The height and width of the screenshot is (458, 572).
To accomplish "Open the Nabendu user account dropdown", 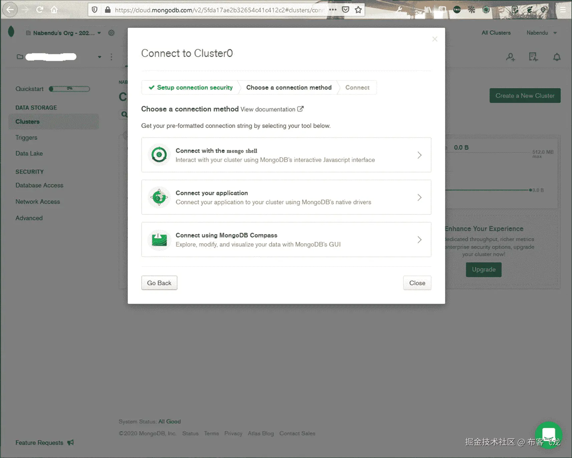I will pyautogui.click(x=542, y=33).
